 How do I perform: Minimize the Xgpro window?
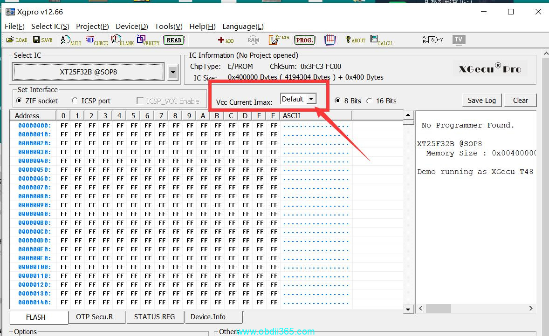pyautogui.click(x=484, y=12)
